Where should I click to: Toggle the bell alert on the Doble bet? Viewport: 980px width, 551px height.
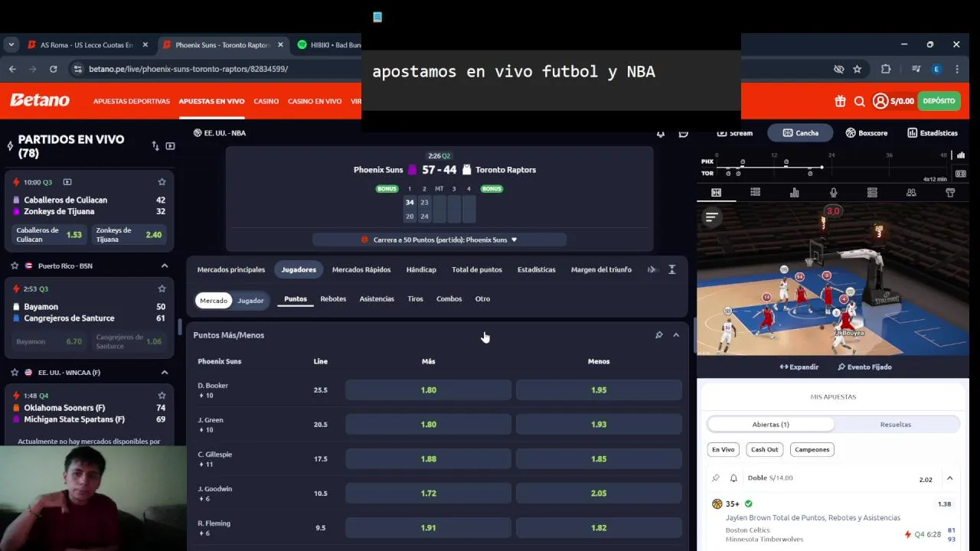coord(733,478)
